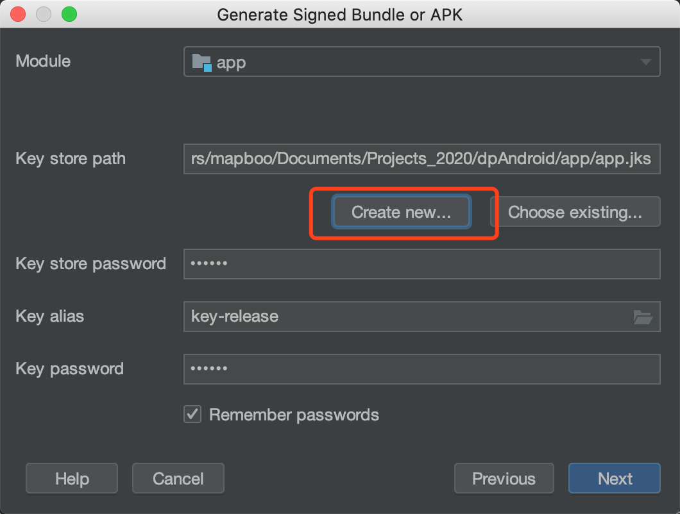Click the dialog title bar text
The width and height of the screenshot is (680, 514).
pyautogui.click(x=340, y=14)
